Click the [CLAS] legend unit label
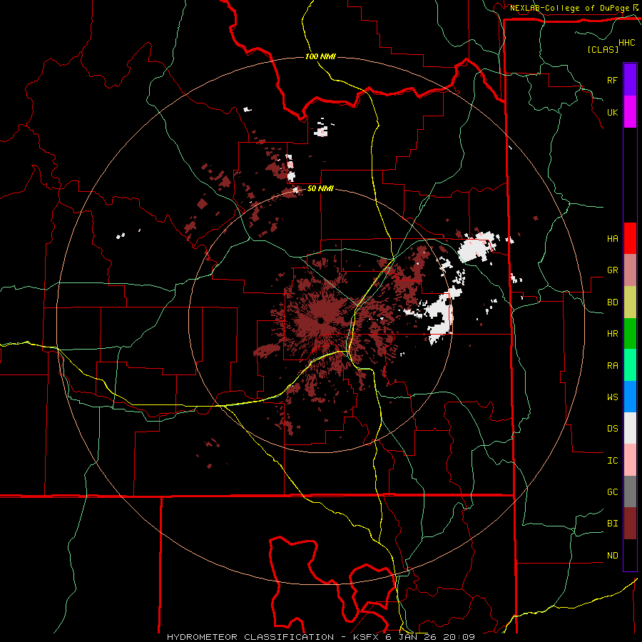642x642 pixels. click(603, 49)
